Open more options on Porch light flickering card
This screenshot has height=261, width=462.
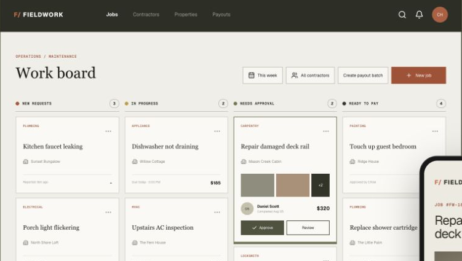coord(108,212)
